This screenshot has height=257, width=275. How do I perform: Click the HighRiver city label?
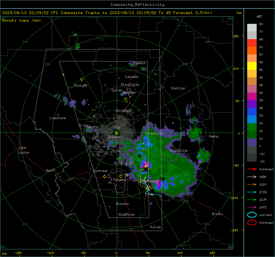tap(127, 215)
